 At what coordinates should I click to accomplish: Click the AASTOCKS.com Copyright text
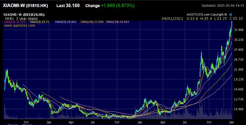(x=207, y=14)
